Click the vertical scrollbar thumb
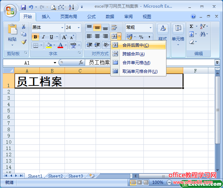 tap(218, 110)
